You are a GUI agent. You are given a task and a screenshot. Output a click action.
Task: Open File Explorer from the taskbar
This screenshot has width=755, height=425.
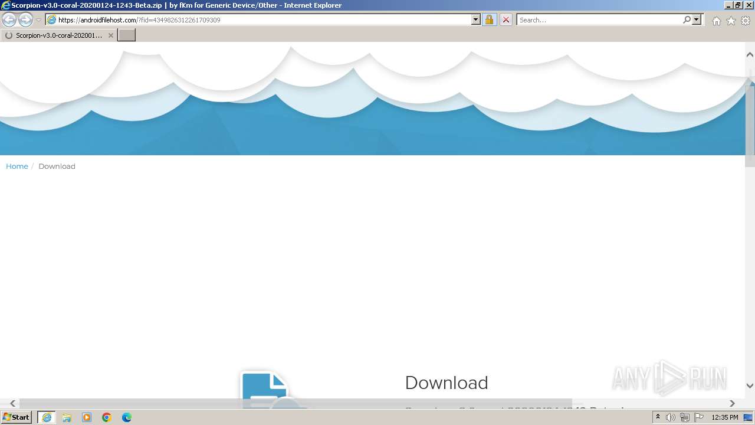(67, 417)
